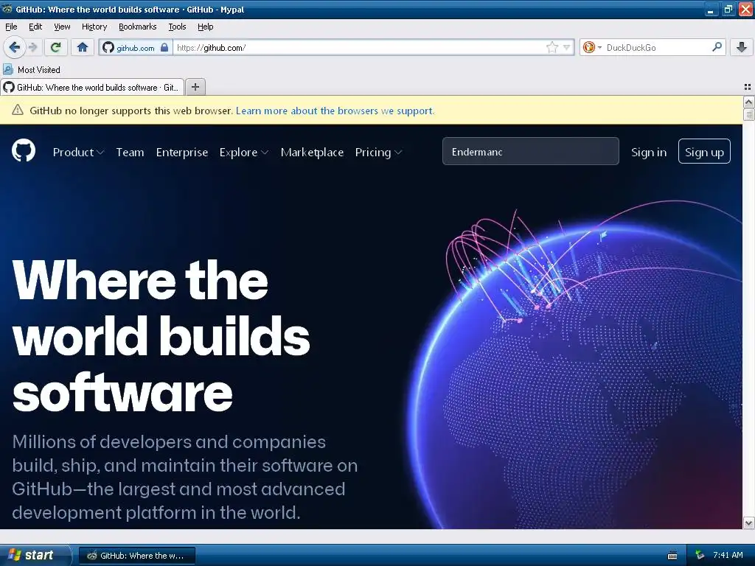Click Learn more about supported browsers link
The height and width of the screenshot is (566, 755).
tap(335, 111)
